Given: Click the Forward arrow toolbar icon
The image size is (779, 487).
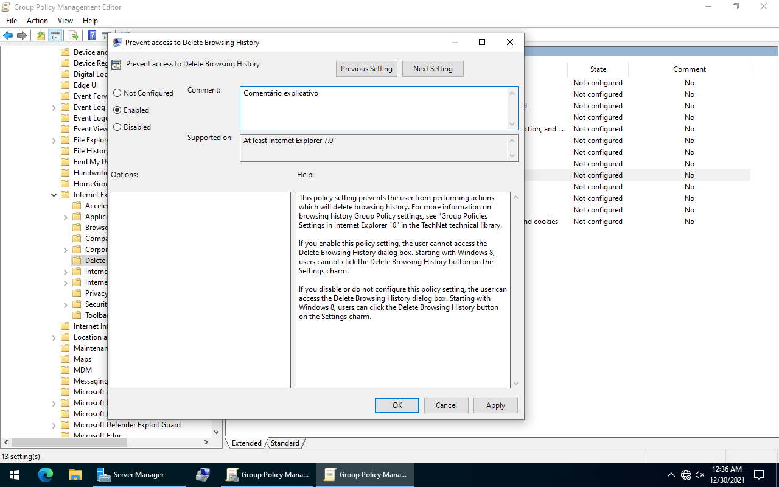Looking at the screenshot, I should click(22, 35).
